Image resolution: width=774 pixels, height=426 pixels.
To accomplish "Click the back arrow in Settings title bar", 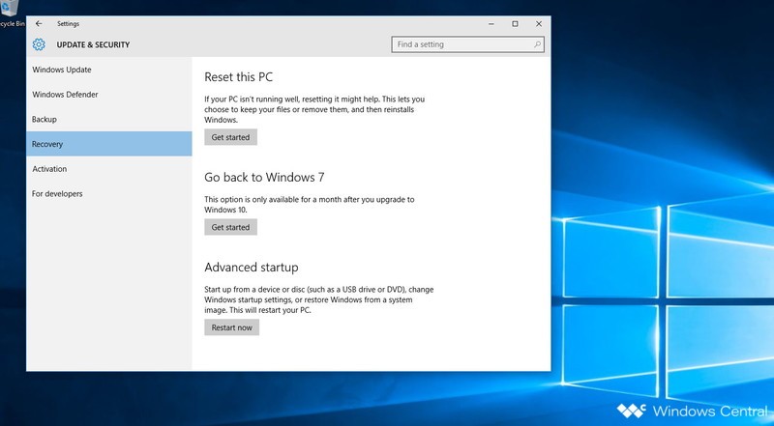I will [x=39, y=23].
